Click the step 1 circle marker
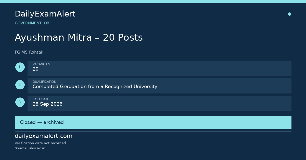The width and height of the screenshot is (306, 160). click(20, 67)
